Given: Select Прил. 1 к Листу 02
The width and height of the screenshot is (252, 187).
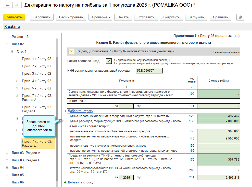Looking at the screenshot, I should point(36,59).
